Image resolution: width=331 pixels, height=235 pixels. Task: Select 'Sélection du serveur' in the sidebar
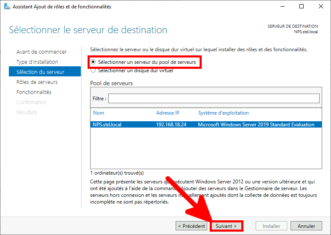(40, 72)
